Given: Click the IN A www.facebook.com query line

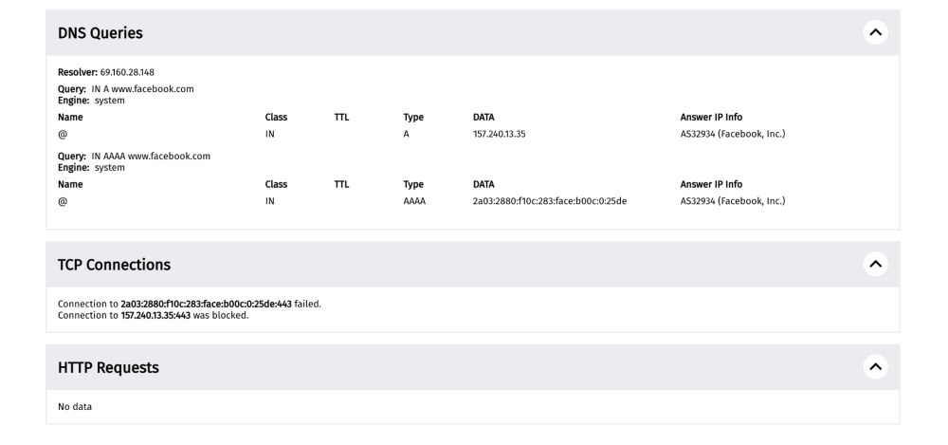Looking at the screenshot, I should 142,89.
